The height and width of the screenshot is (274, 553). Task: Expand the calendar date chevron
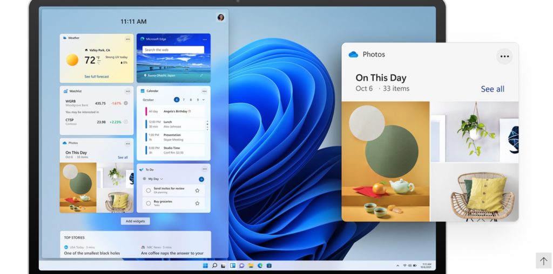pos(204,100)
